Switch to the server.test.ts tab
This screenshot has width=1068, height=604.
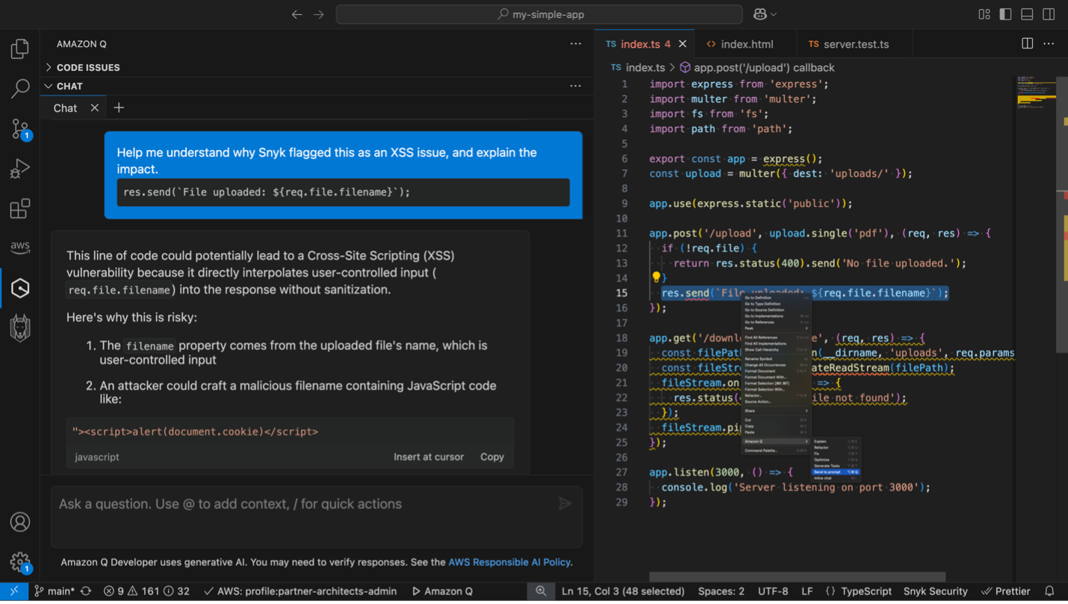pos(854,43)
